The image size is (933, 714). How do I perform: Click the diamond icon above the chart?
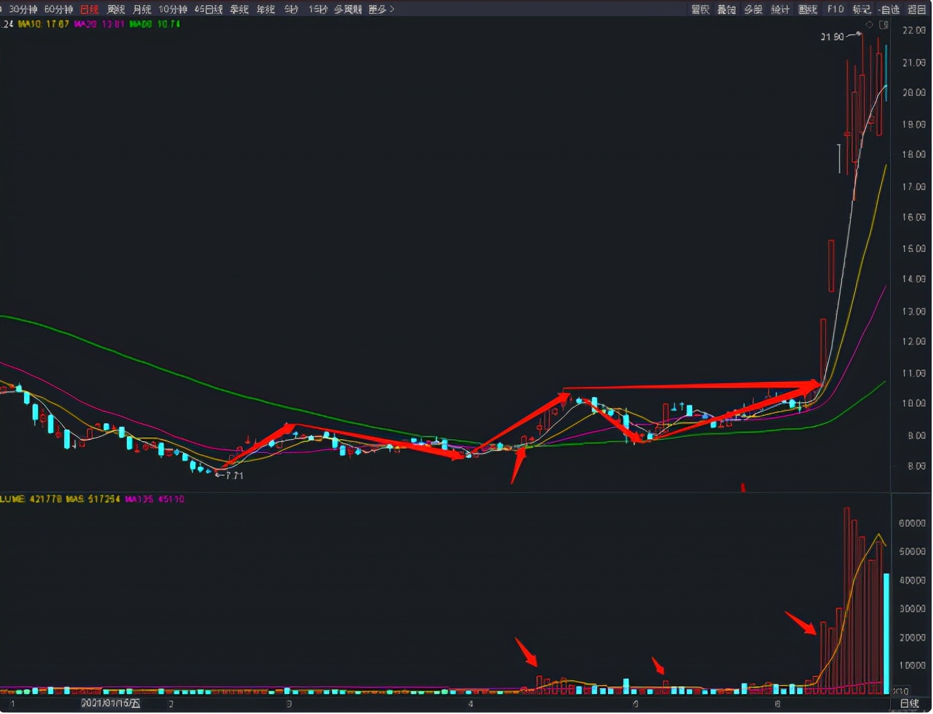(x=870, y=25)
